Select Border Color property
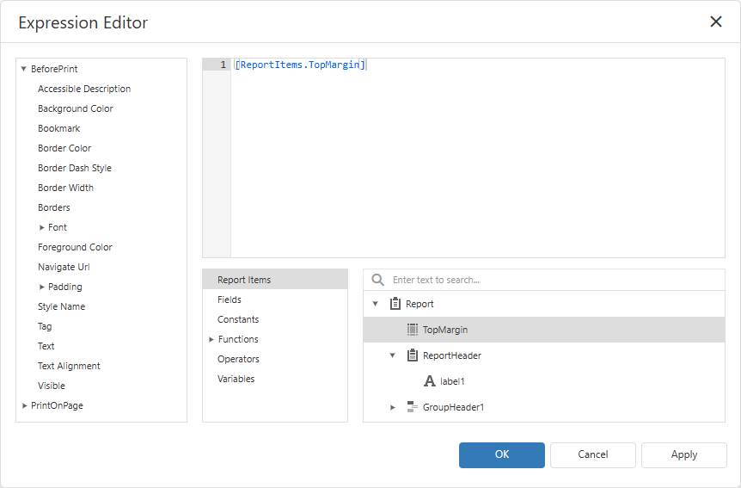 [64, 148]
